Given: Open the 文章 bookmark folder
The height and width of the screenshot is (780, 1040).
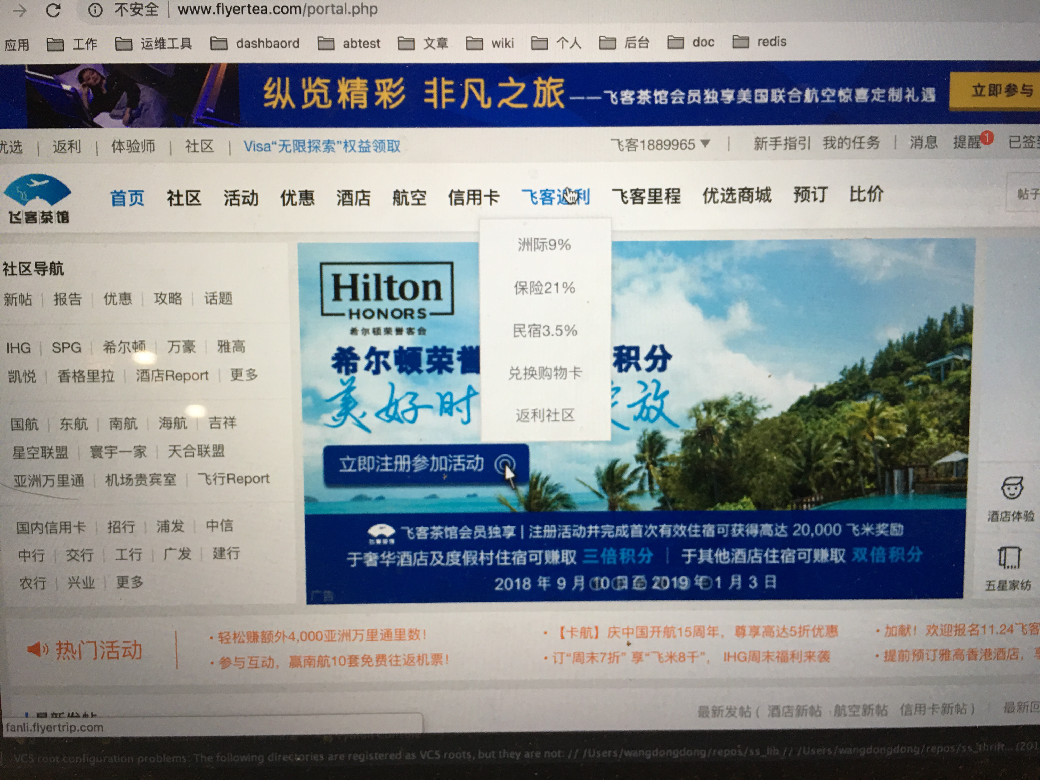Looking at the screenshot, I should pyautogui.click(x=423, y=43).
